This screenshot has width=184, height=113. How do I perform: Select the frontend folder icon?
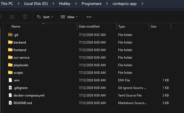coord(10,50)
